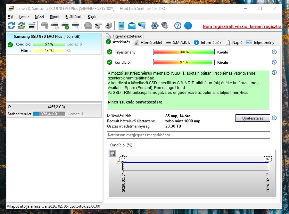Open the Fájl menu
This screenshot has width=289, height=214.
coord(11,17)
